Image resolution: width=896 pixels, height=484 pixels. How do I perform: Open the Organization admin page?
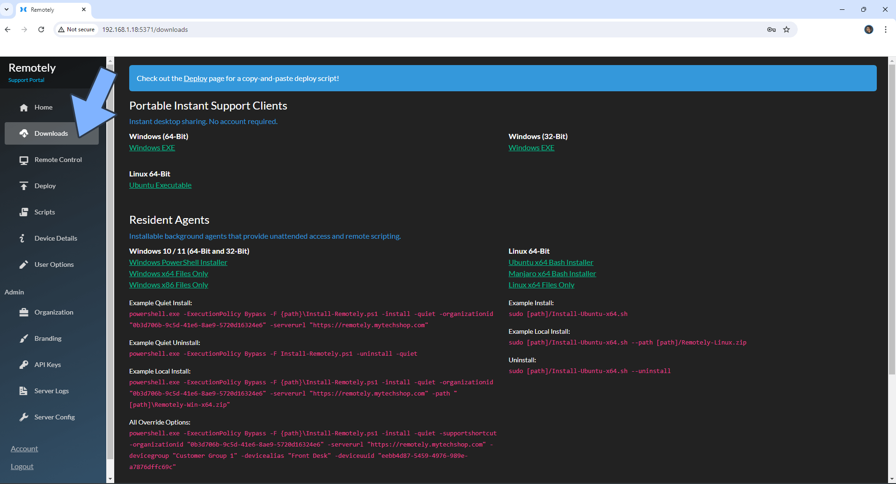pyautogui.click(x=51, y=312)
